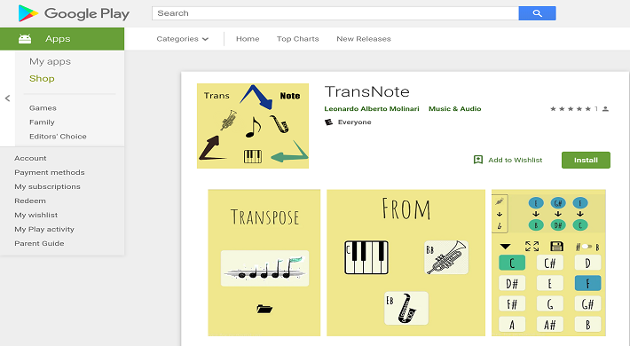
Task: Toggle the sharp/flat switch in third screenshot
Action: click(x=587, y=247)
